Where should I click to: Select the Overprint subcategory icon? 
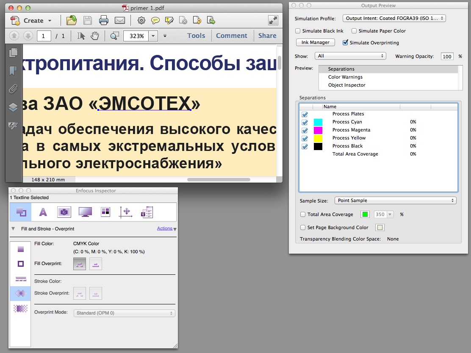[x=20, y=293]
